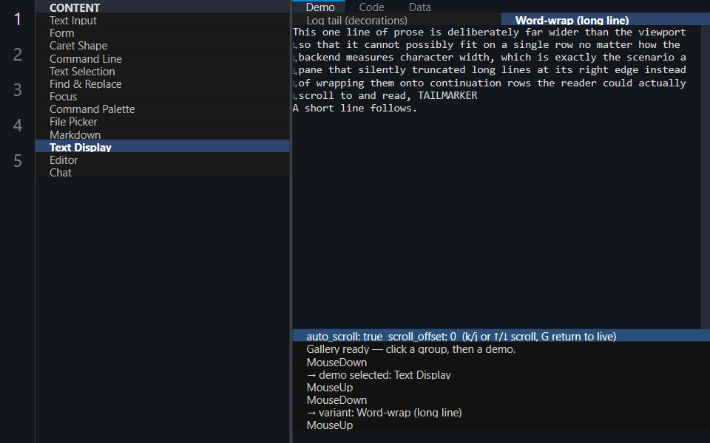Viewport: 710px width, 443px height.
Task: Open the Chat demo
Action: click(x=162, y=173)
